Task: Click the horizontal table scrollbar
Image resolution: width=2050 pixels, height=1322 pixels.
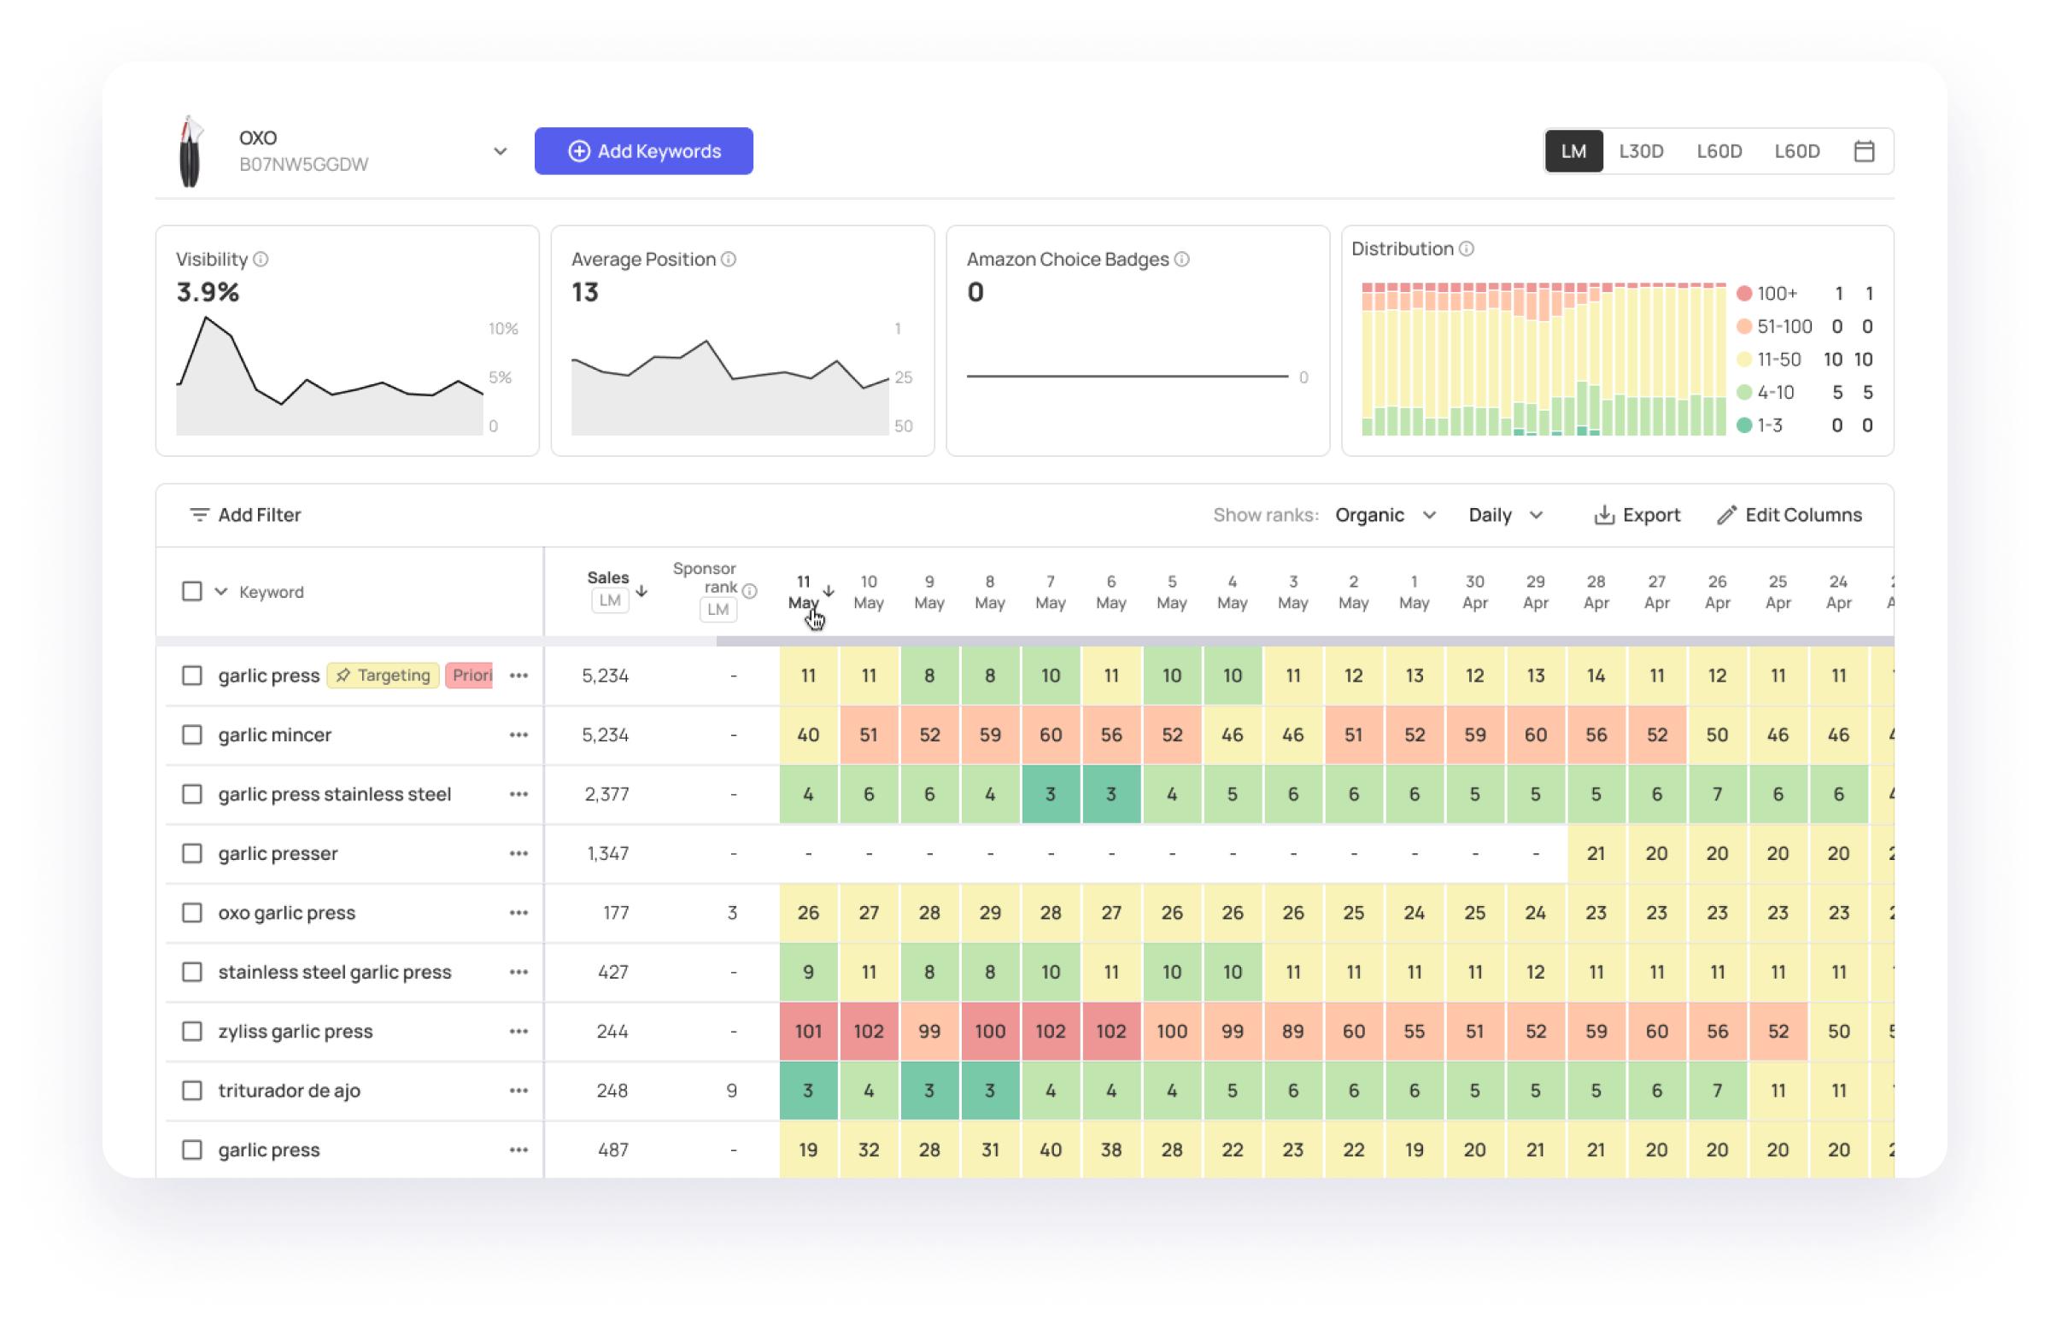Action: 1304,641
